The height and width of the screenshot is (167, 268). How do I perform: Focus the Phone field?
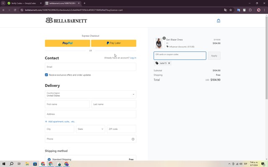[x=90, y=139]
